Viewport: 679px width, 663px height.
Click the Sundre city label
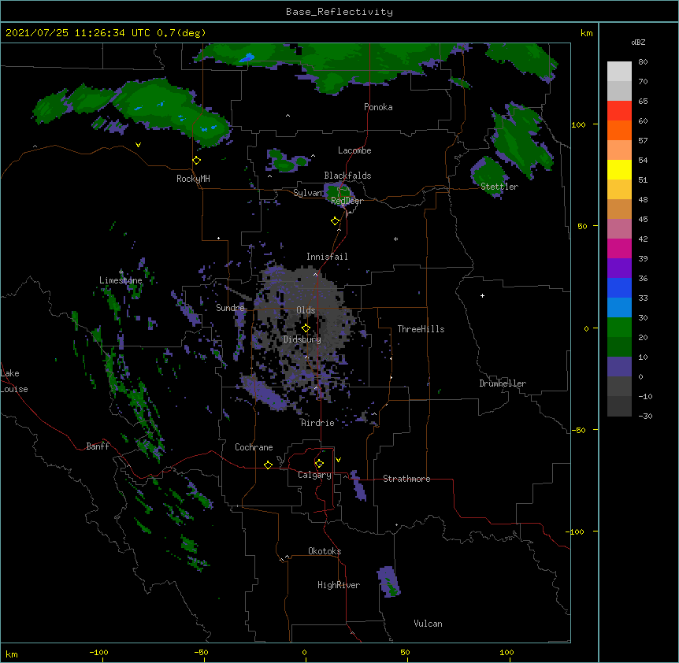tap(230, 308)
